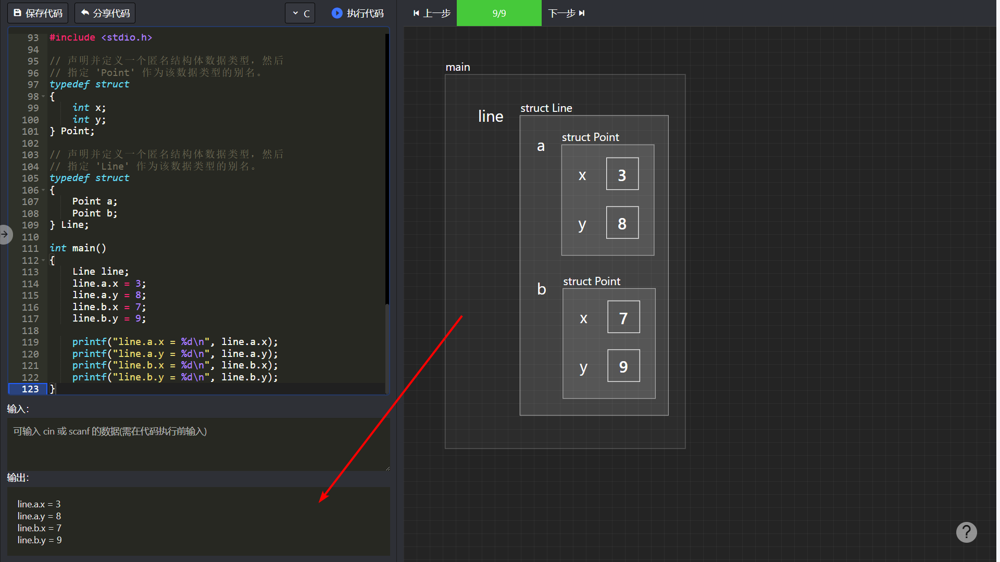
Task: Open the C language dropdown
Action: click(x=300, y=13)
